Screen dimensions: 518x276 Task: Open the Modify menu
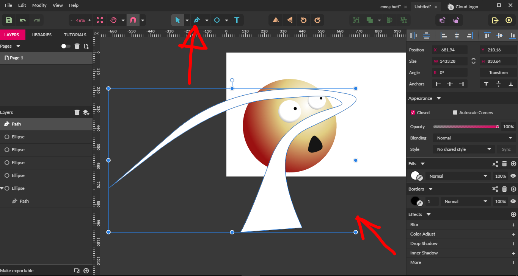(39, 5)
